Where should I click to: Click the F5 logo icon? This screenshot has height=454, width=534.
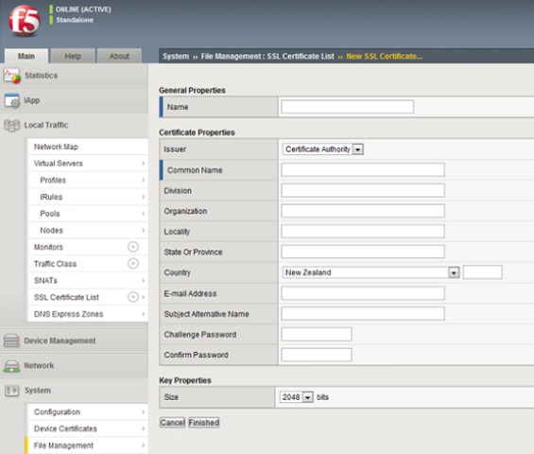tap(25, 21)
